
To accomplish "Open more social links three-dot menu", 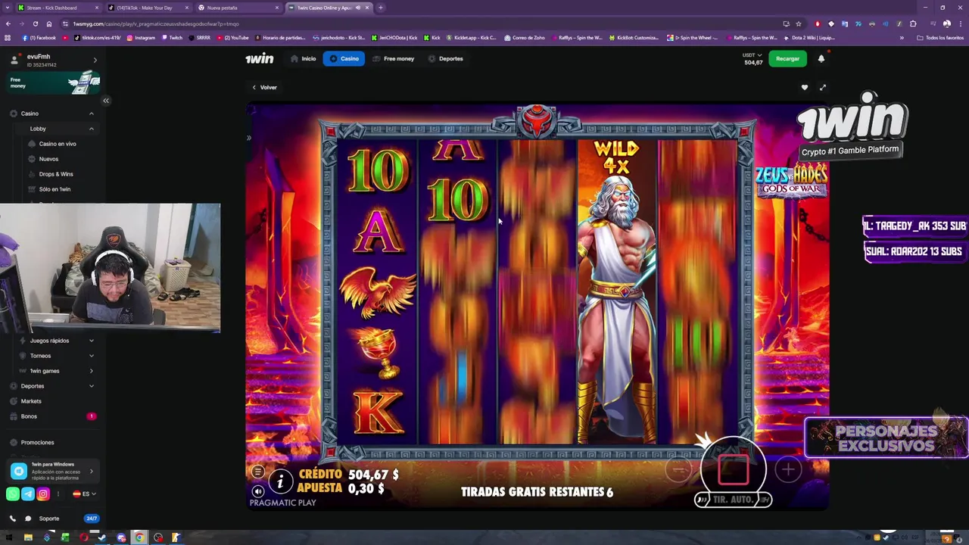I will coord(58,494).
